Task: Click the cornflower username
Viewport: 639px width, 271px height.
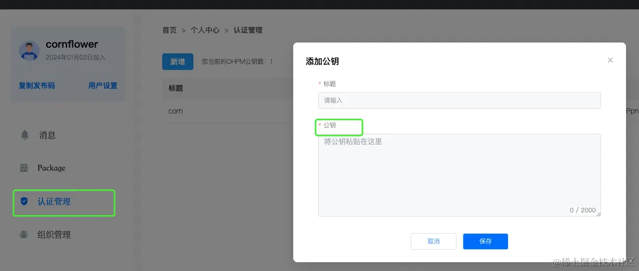Action: 72,45
